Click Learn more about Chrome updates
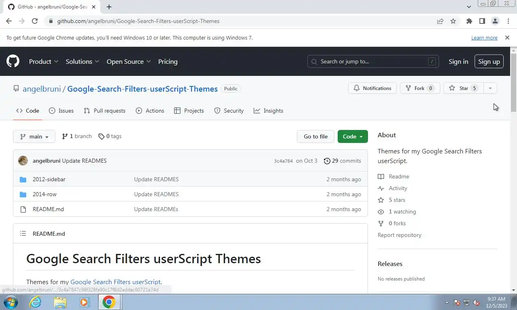Image resolution: width=517 pixels, height=310 pixels. tap(484, 38)
